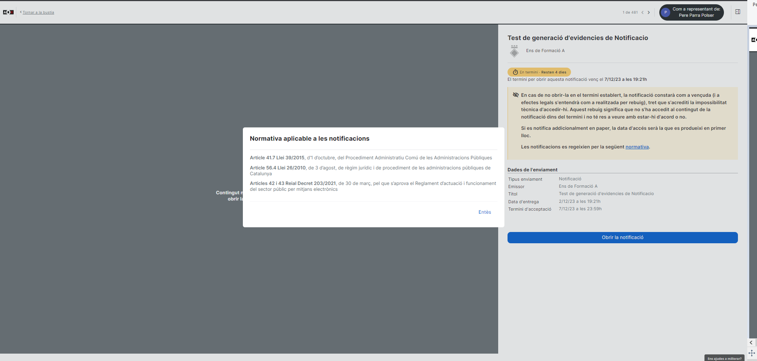Click the 'Dades de l'enviament' heading

[x=532, y=170]
